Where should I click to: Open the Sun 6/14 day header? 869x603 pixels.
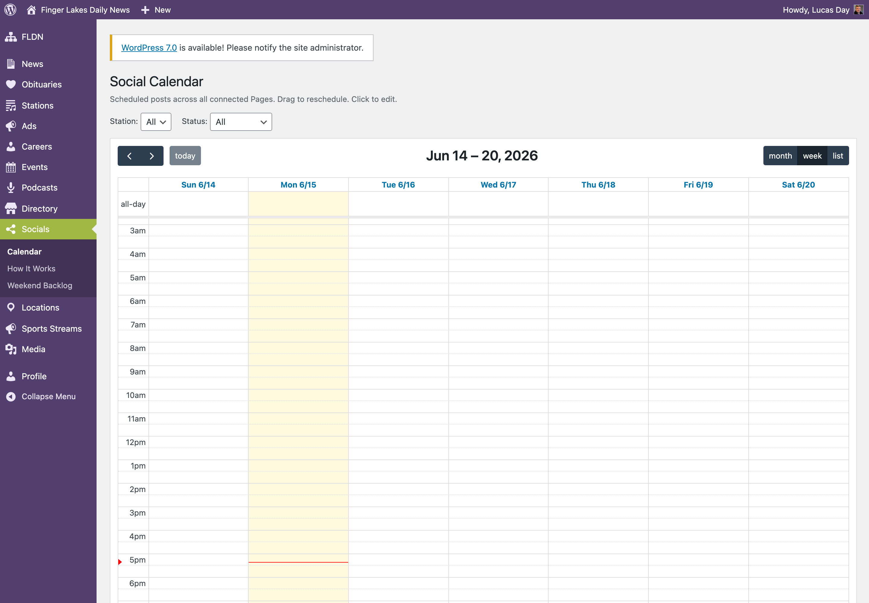[198, 185]
